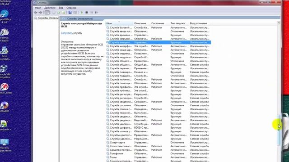Select the 'Служба загрузки...' row
This screenshot has height=162, width=289.
click(x=158, y=39)
